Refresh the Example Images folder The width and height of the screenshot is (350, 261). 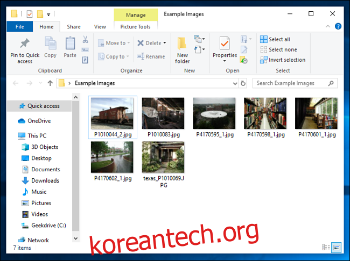(243, 83)
